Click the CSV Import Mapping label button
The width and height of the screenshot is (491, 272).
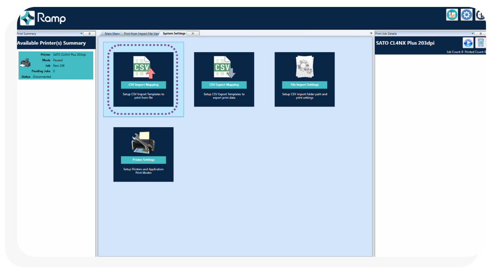(x=143, y=85)
